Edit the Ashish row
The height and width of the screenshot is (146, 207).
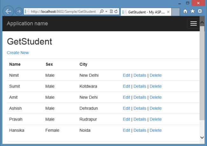click(126, 108)
